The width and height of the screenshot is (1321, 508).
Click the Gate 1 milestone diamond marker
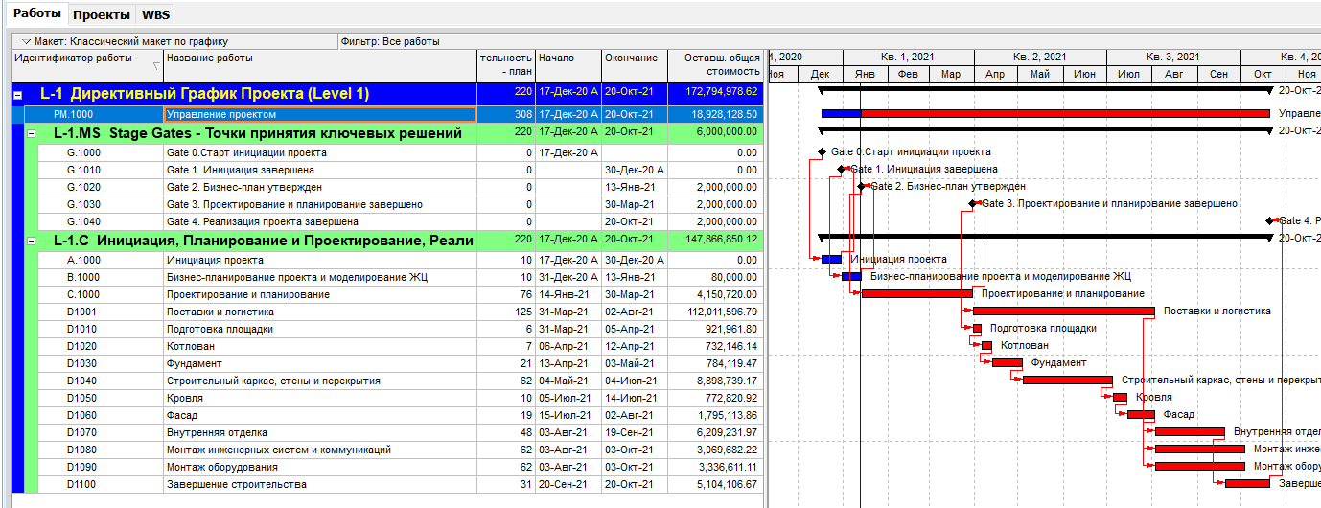(842, 169)
